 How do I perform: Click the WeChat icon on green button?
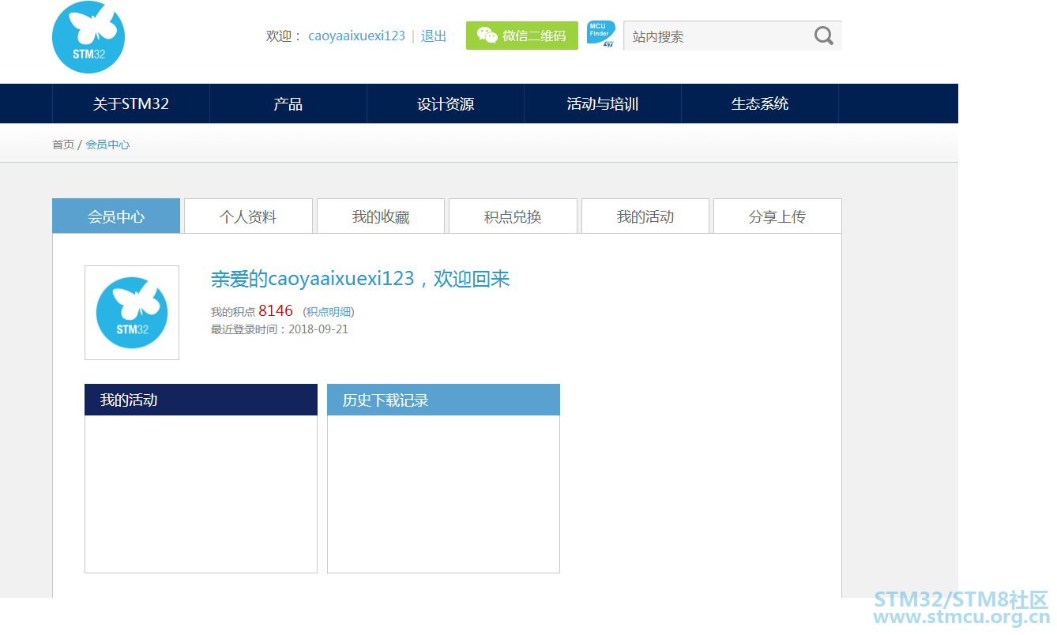coord(487,36)
